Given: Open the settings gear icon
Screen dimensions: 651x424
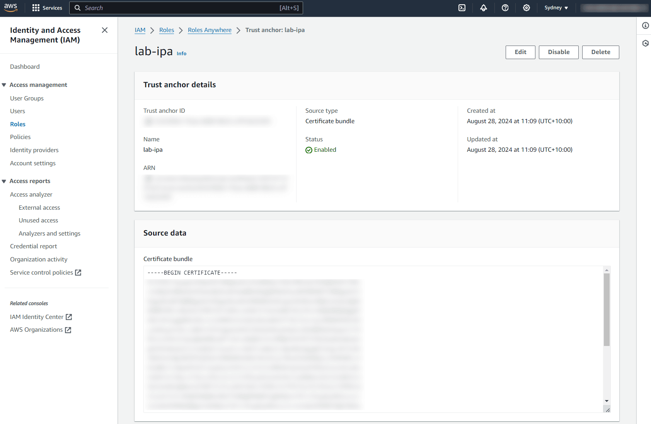Looking at the screenshot, I should [527, 8].
